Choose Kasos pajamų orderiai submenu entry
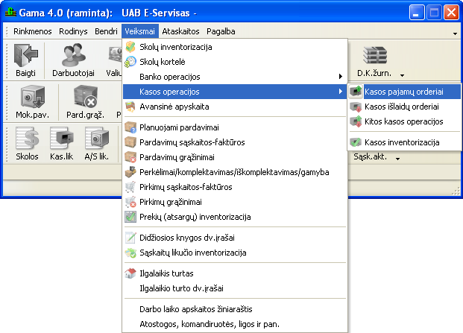The height and width of the screenshot is (333, 463). 404,92
